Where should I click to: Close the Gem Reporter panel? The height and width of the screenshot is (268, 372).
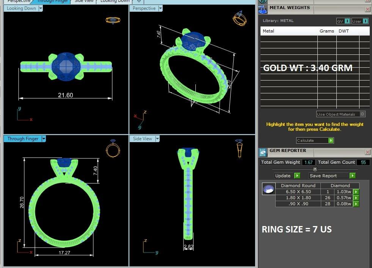point(367,152)
